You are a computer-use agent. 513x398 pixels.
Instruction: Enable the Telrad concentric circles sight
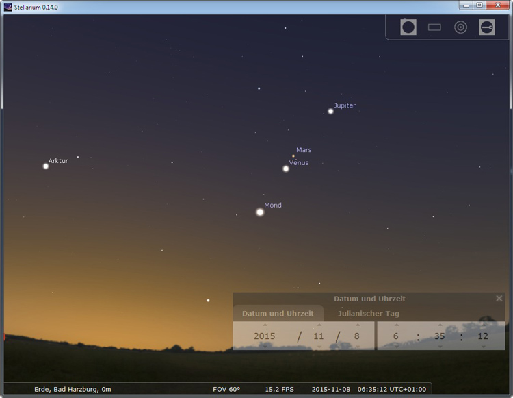(460, 27)
